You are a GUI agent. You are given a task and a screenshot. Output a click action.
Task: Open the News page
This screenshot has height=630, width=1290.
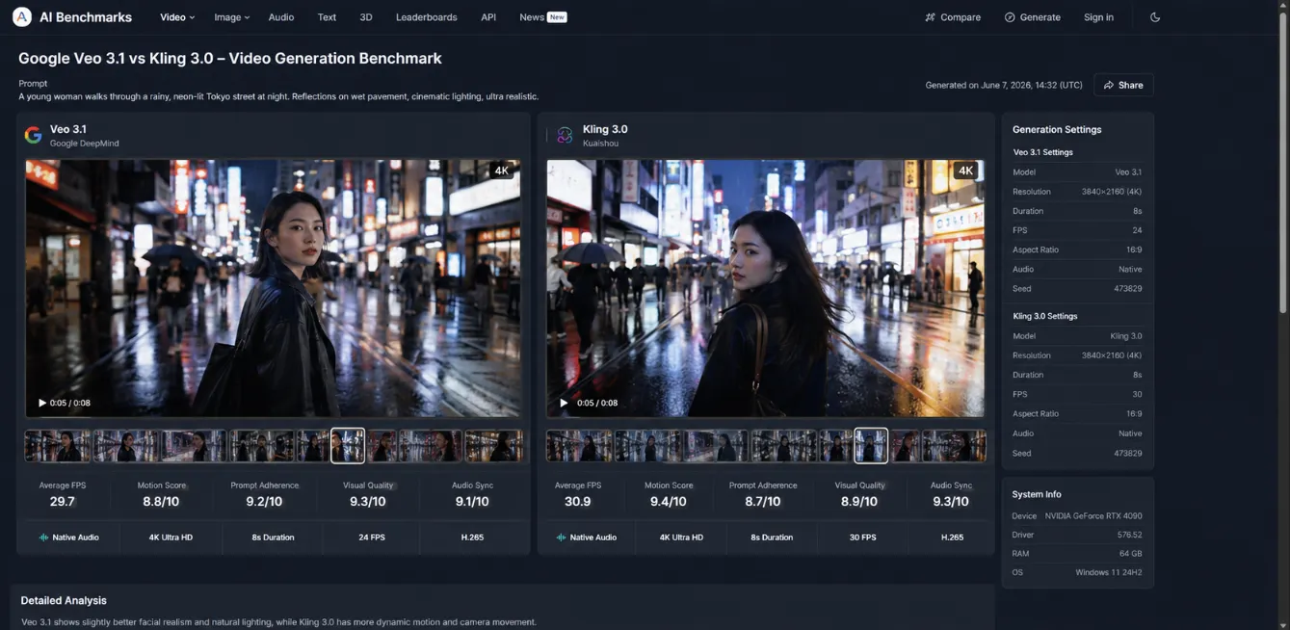532,17
